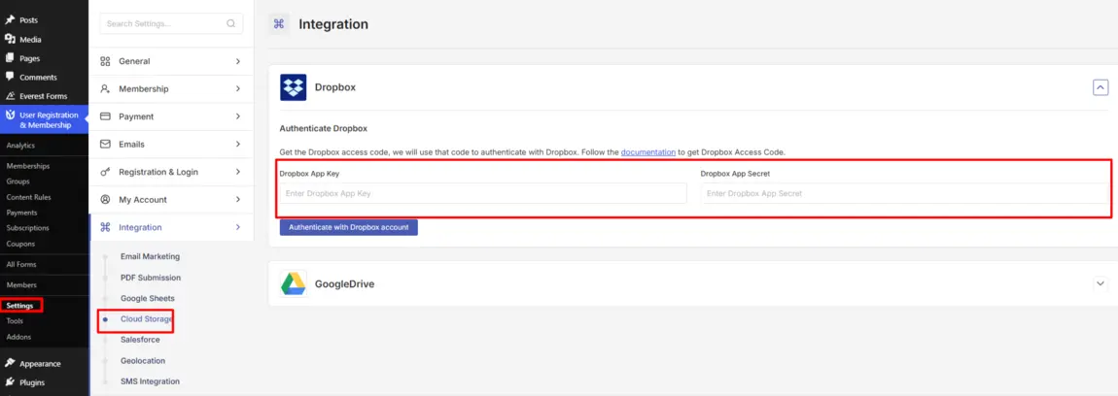Click the Emails envelope icon

click(106, 144)
